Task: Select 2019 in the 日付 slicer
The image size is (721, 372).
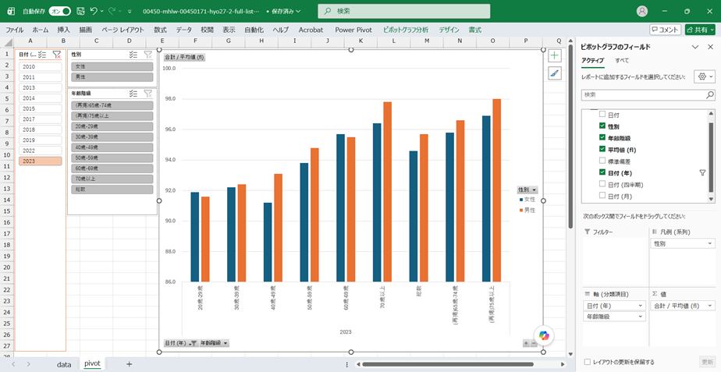Action: [x=41, y=140]
